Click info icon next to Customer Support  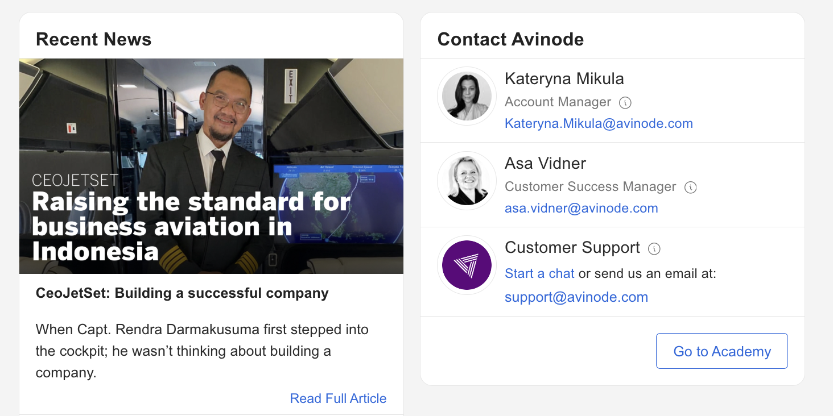point(654,248)
